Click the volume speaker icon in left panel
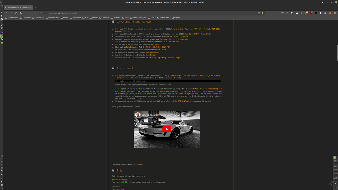Image resolution: width=338 pixels, height=190 pixels. (x=2, y=6)
